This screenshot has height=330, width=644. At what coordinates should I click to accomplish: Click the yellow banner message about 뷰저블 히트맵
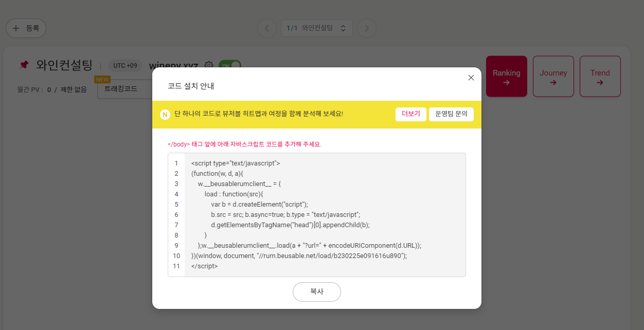click(259, 114)
